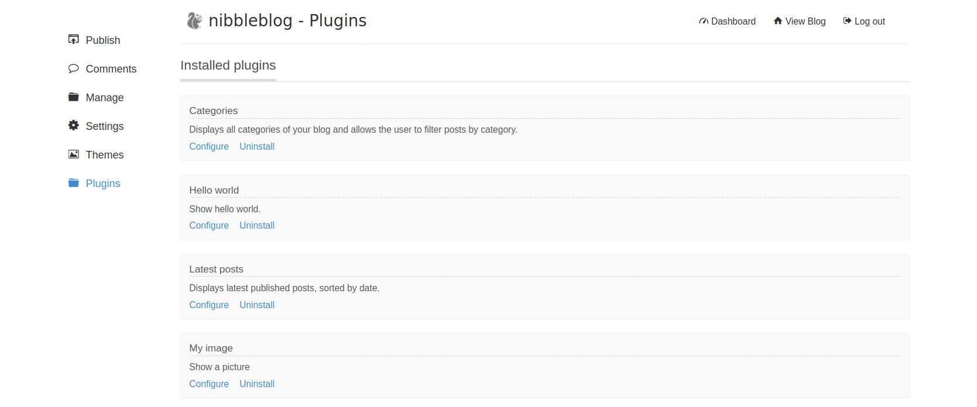Click the Log out arrow icon

[x=847, y=21]
